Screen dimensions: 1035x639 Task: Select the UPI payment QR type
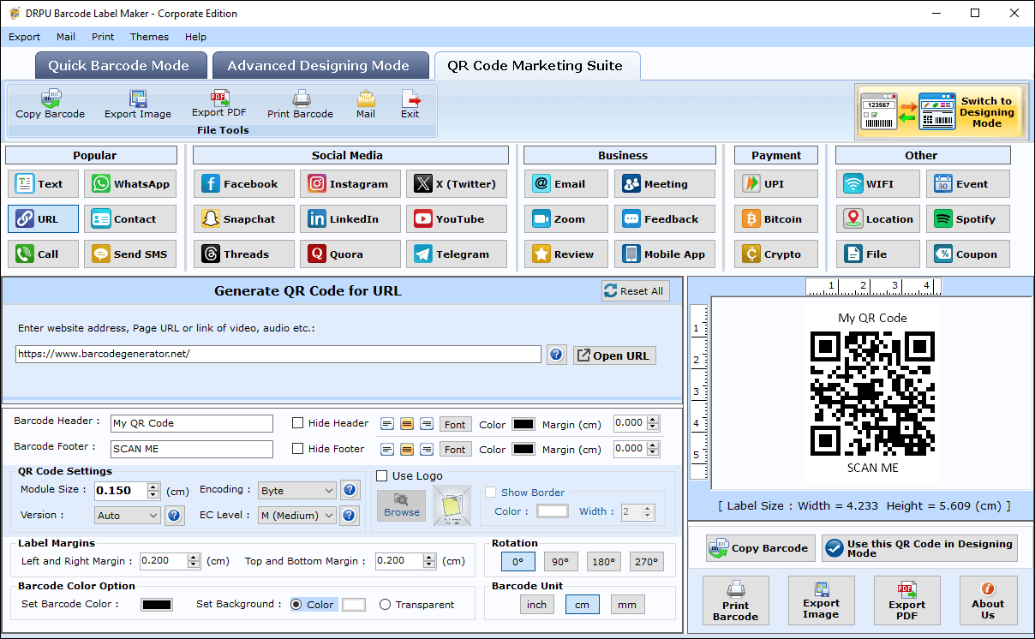point(775,184)
